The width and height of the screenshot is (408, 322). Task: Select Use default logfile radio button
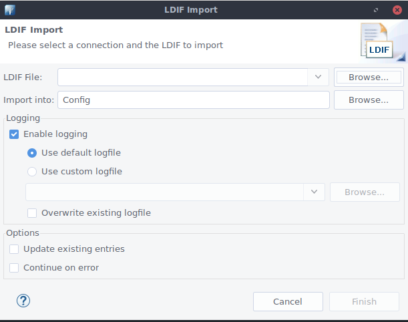tap(32, 153)
